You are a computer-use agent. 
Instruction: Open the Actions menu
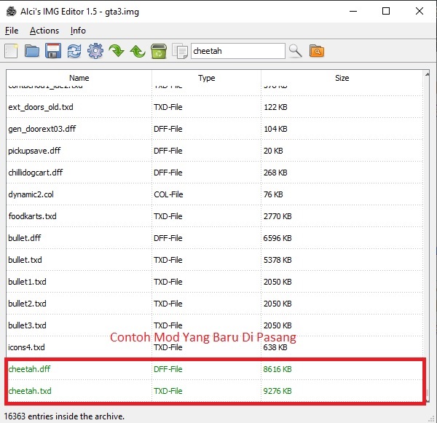[44, 31]
